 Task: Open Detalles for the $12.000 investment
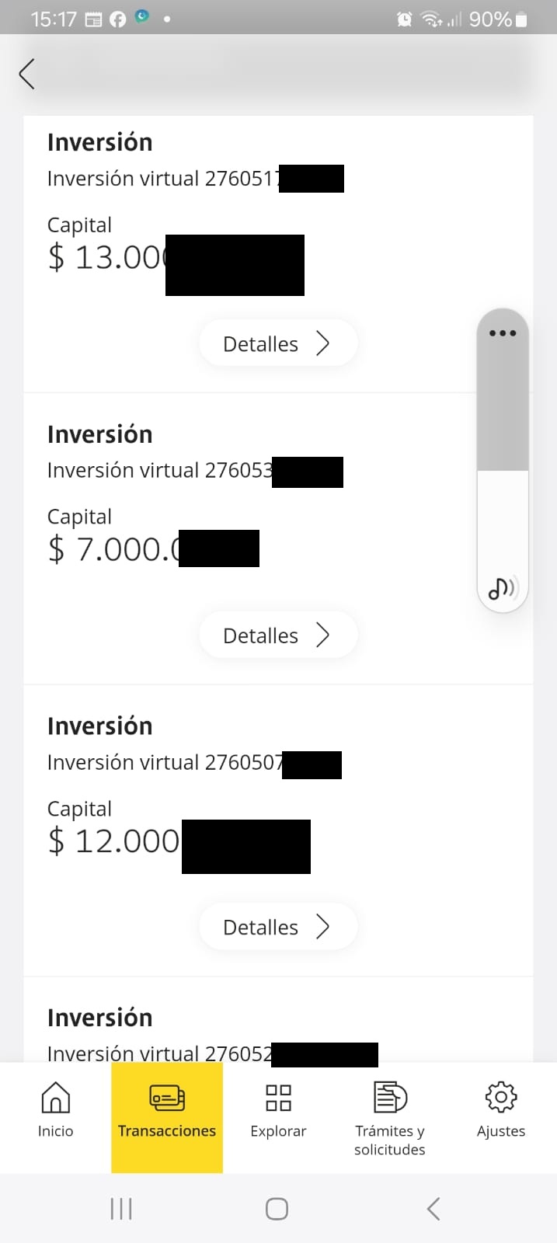click(277, 927)
